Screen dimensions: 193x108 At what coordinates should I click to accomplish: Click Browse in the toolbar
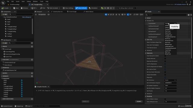[x=24, y=8]
